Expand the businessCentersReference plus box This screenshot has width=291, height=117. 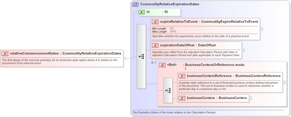[284, 82]
